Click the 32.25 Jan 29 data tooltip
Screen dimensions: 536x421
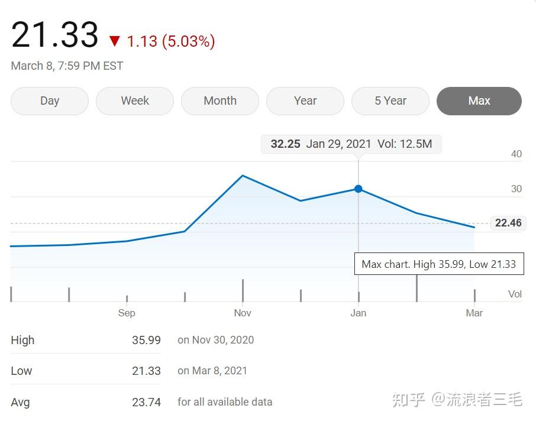(351, 144)
